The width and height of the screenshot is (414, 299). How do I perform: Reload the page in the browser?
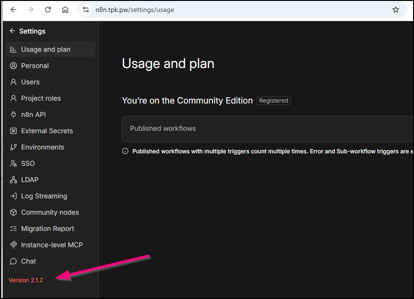click(x=48, y=10)
